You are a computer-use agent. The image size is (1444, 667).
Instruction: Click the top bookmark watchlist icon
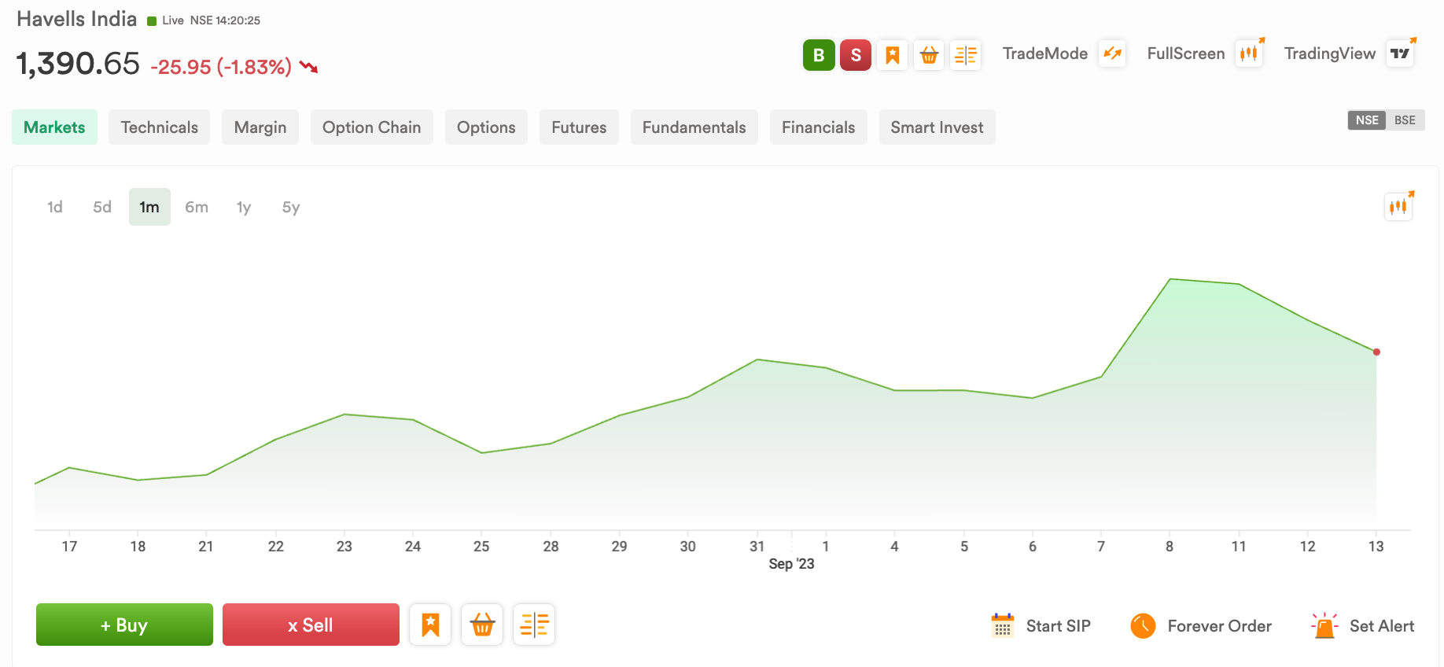point(892,55)
